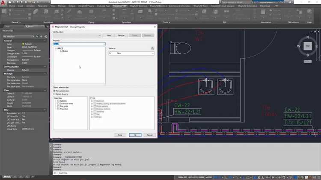Toggle the PICKADD icon in Properties palette
The width and height of the screenshot is (321, 180).
tap(37, 37)
